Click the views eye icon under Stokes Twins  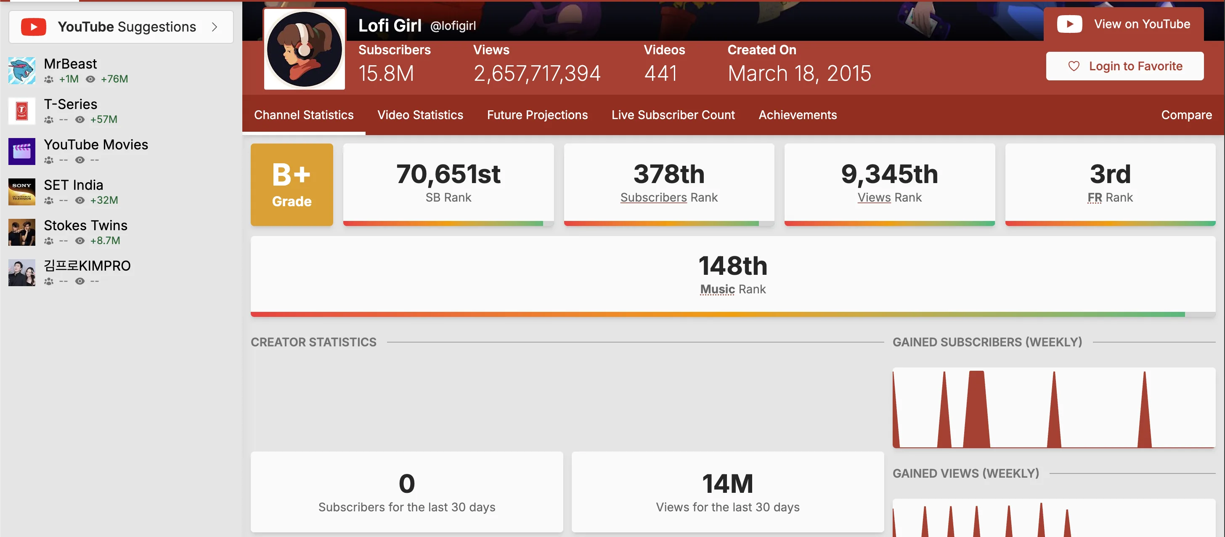(x=80, y=241)
